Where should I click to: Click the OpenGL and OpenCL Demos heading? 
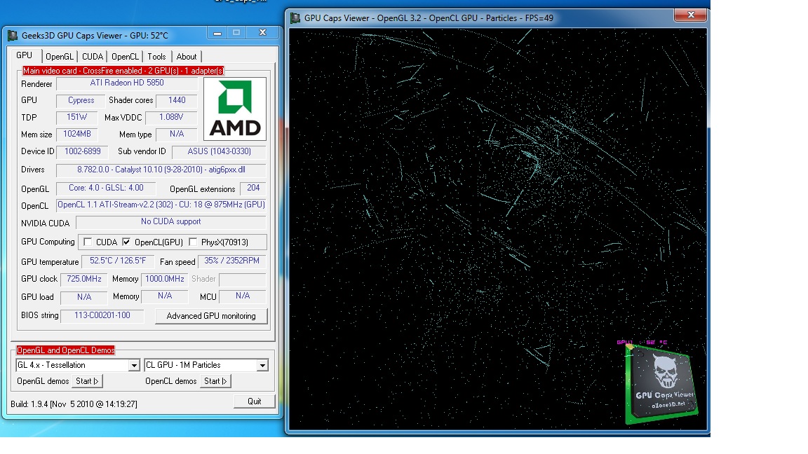click(x=65, y=350)
